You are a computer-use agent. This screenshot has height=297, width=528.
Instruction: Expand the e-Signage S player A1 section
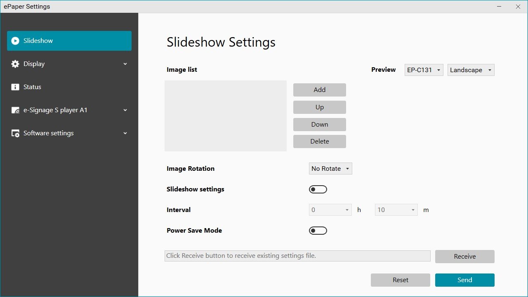click(x=125, y=110)
